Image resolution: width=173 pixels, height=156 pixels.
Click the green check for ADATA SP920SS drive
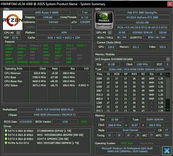click(6, 139)
